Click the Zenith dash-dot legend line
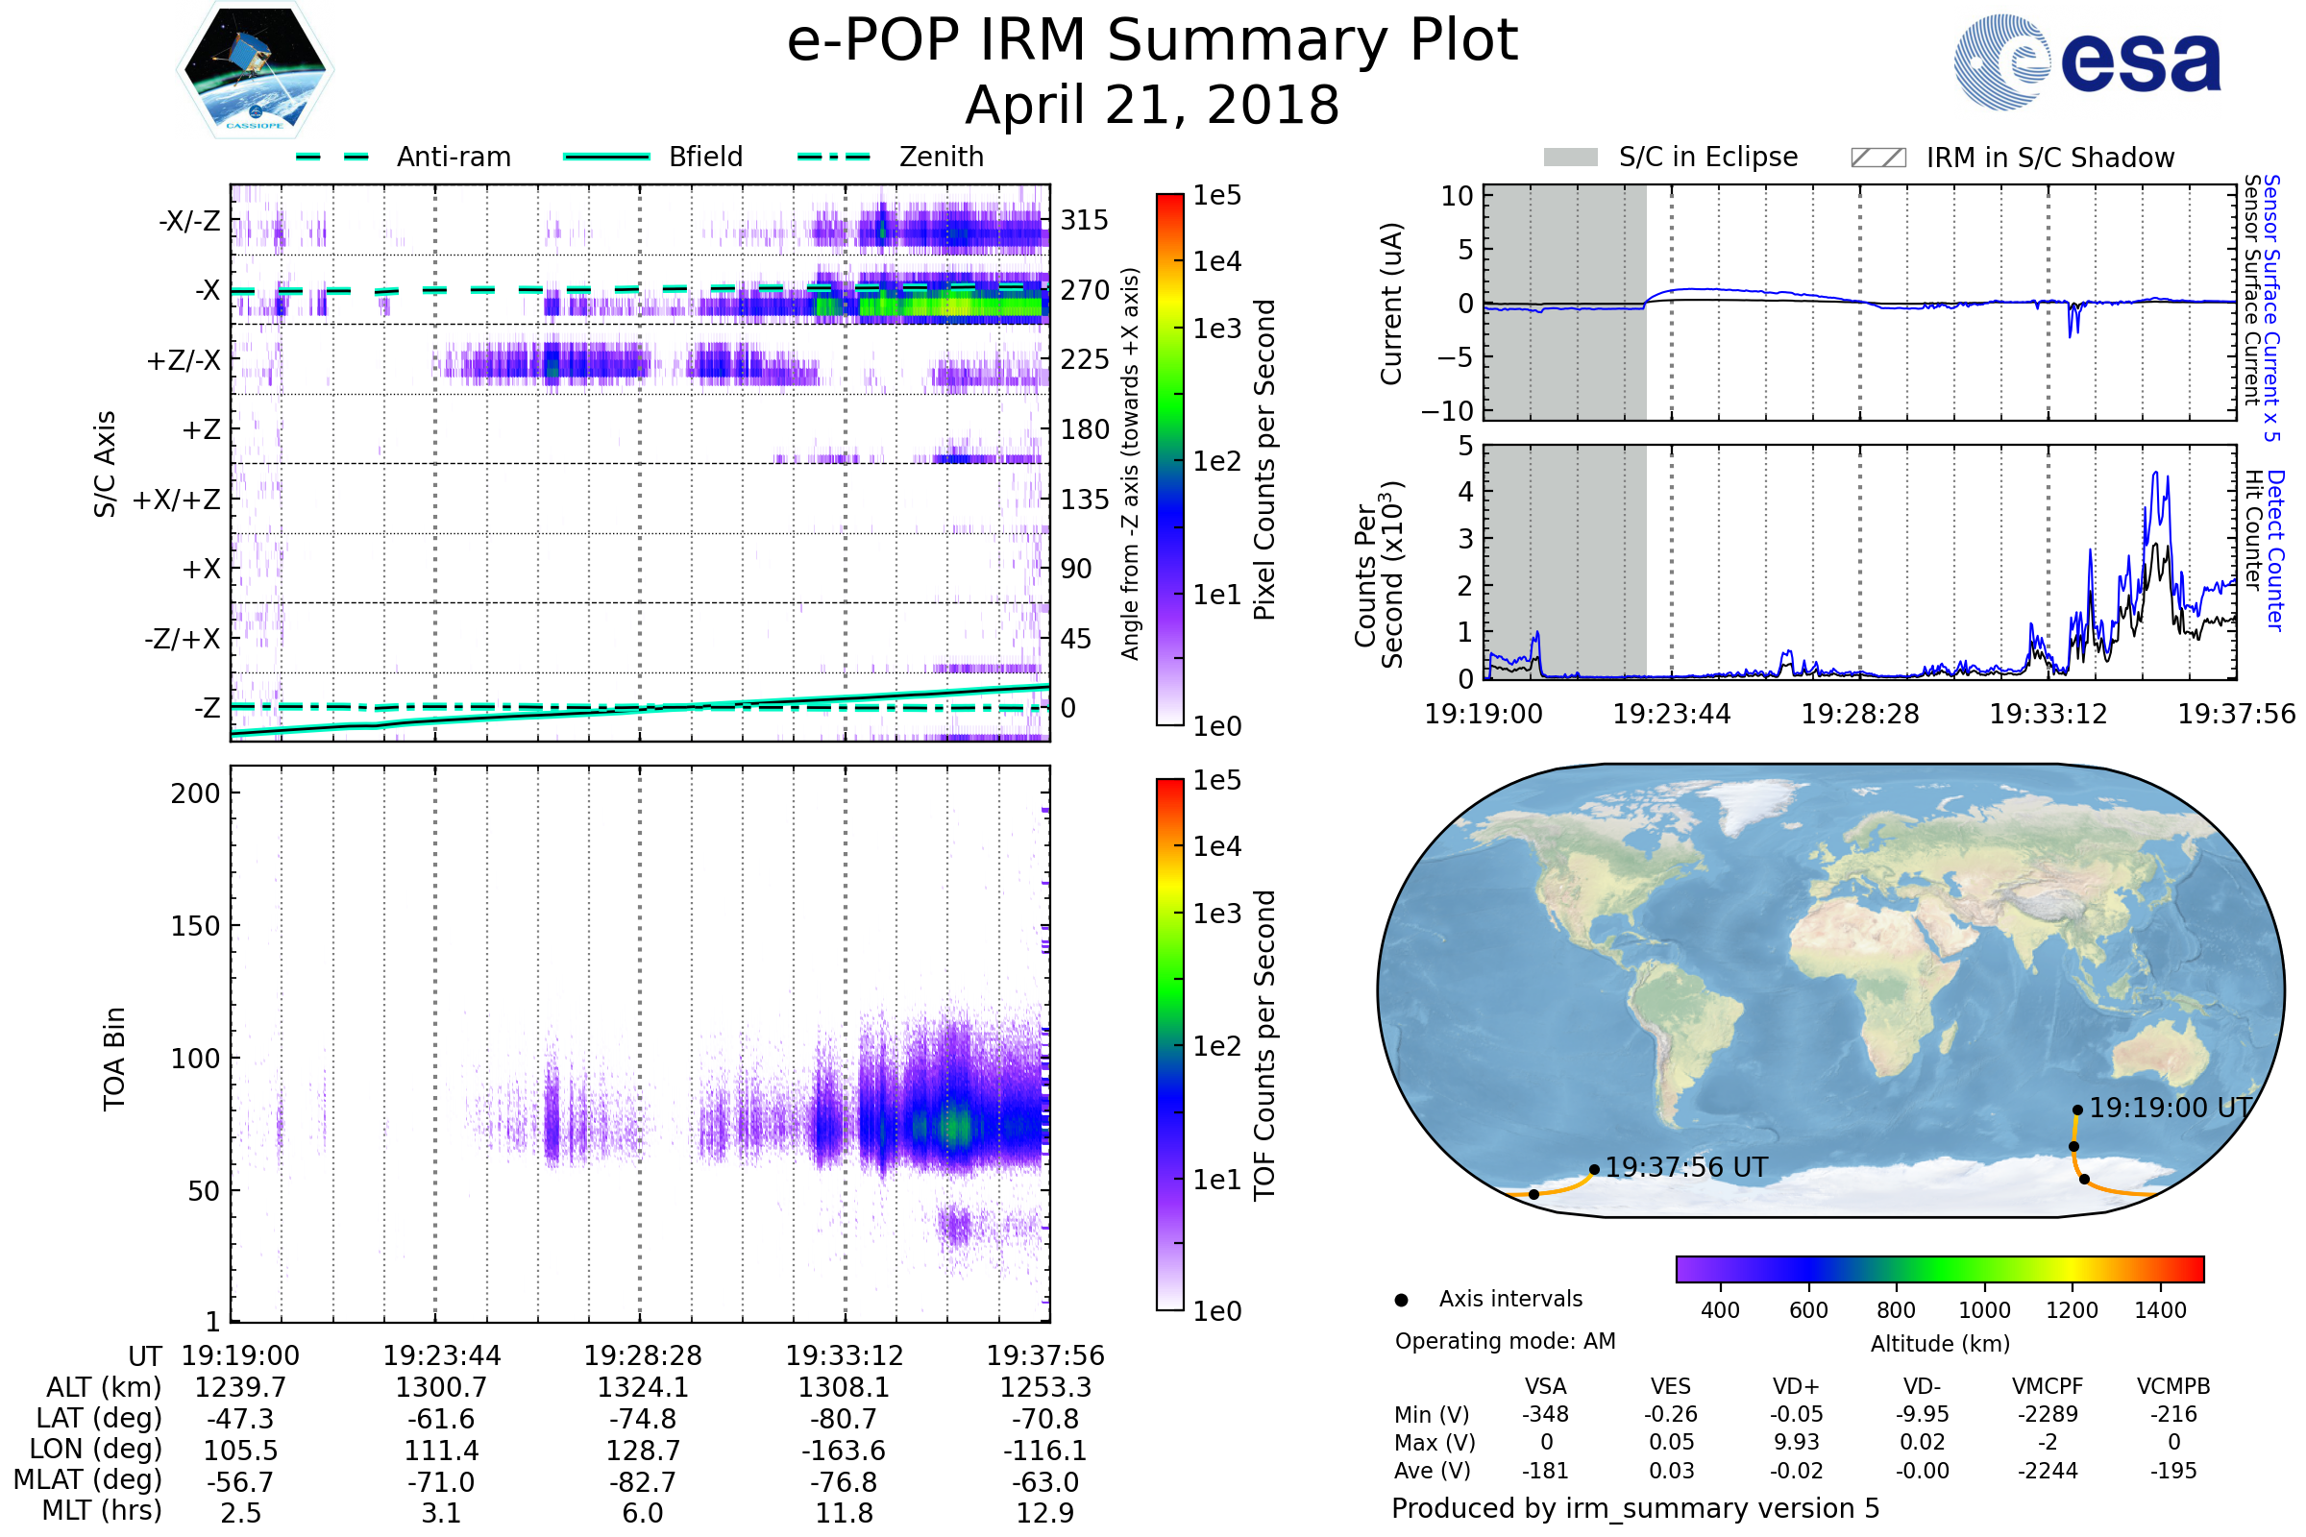This screenshot has height=1537, width=2306. coord(833,157)
